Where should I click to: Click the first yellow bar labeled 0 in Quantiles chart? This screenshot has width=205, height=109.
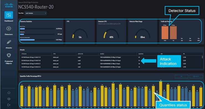click(x=22, y=96)
